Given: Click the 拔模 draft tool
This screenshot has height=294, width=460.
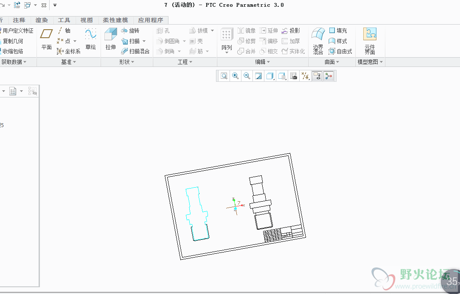Looking at the screenshot, I should [199, 31].
